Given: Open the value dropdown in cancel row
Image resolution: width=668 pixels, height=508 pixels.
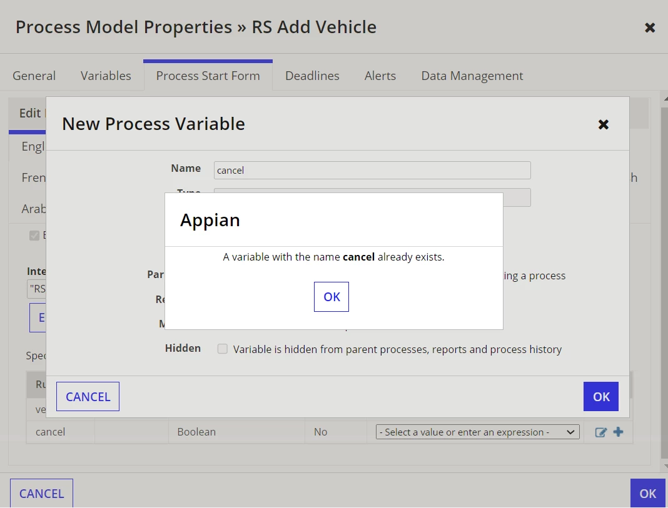Looking at the screenshot, I should click(478, 432).
